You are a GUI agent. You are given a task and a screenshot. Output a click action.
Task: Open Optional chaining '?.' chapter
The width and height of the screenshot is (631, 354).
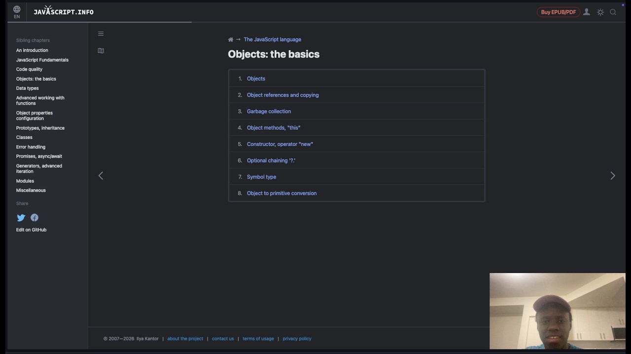tap(271, 160)
